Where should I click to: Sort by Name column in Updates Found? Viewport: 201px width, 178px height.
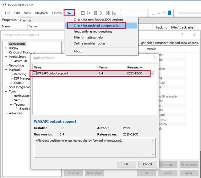(65, 67)
